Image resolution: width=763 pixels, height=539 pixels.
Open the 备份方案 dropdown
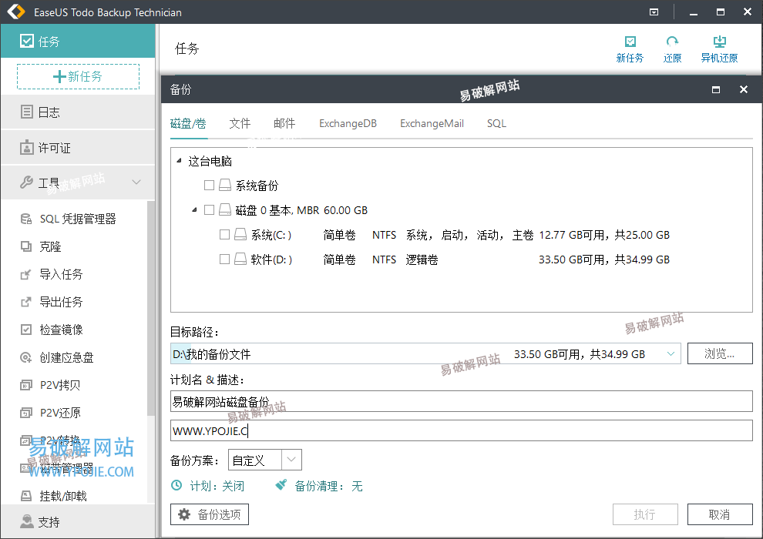(x=291, y=460)
